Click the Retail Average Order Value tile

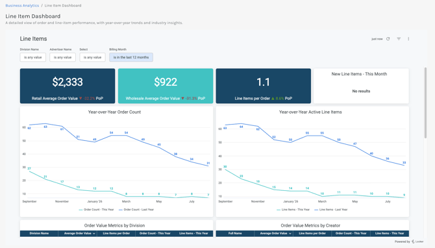(68, 86)
